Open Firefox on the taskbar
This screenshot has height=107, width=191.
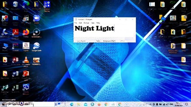click(99, 104)
